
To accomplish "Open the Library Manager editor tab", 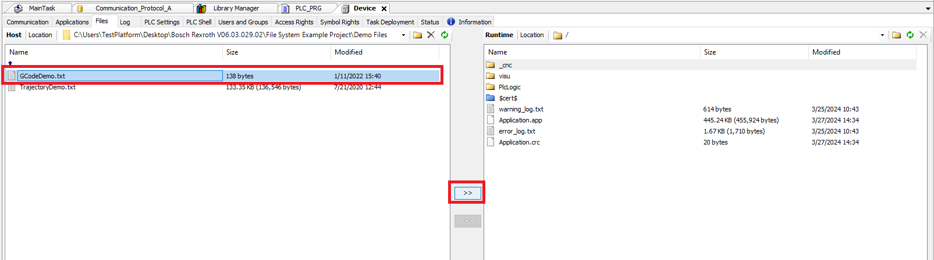I will pos(236,8).
